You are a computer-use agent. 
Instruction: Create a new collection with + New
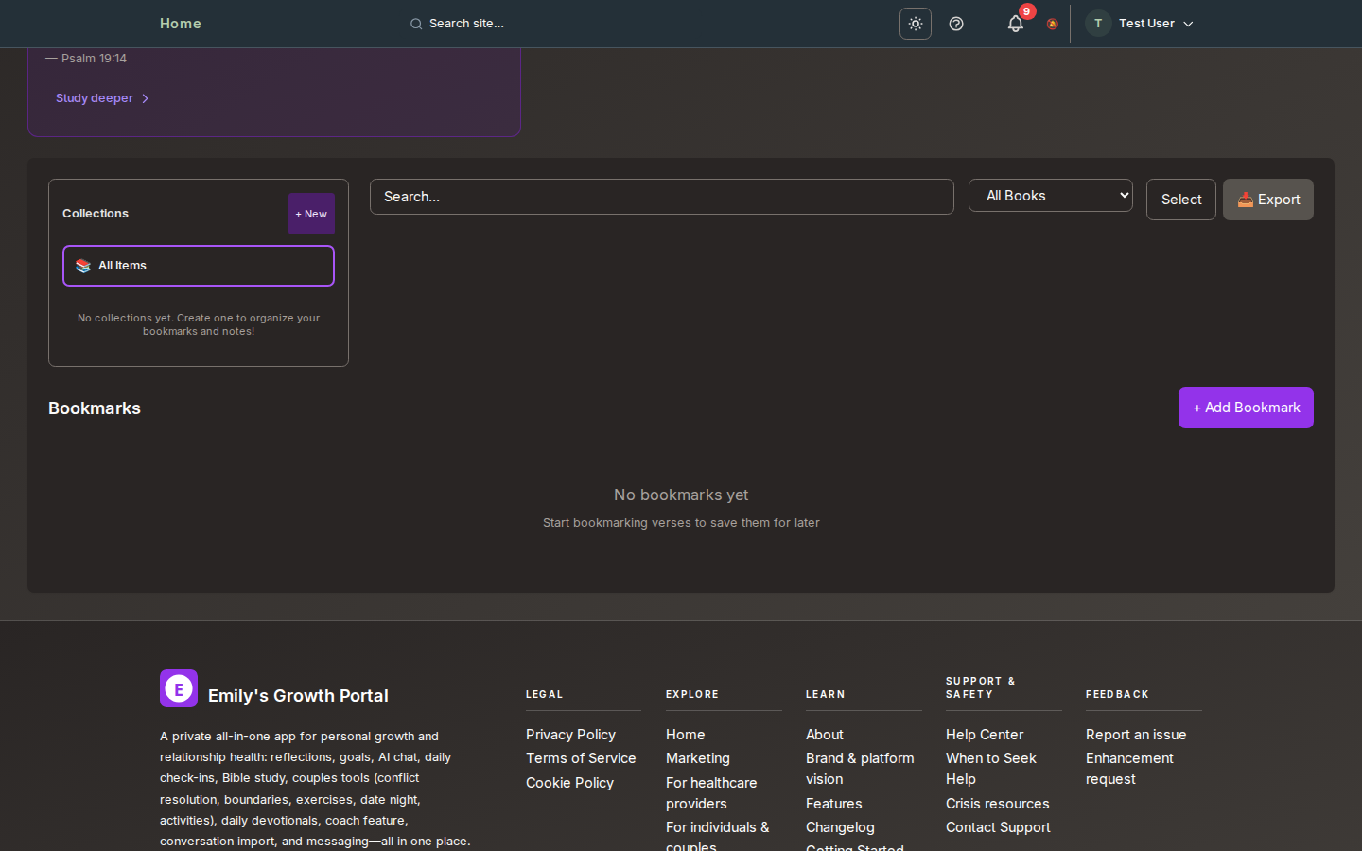coord(311,214)
